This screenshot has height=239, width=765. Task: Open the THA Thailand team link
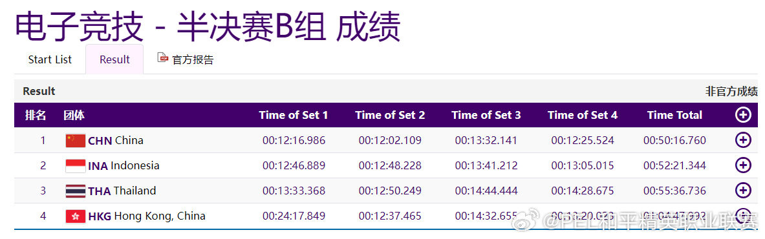click(122, 191)
